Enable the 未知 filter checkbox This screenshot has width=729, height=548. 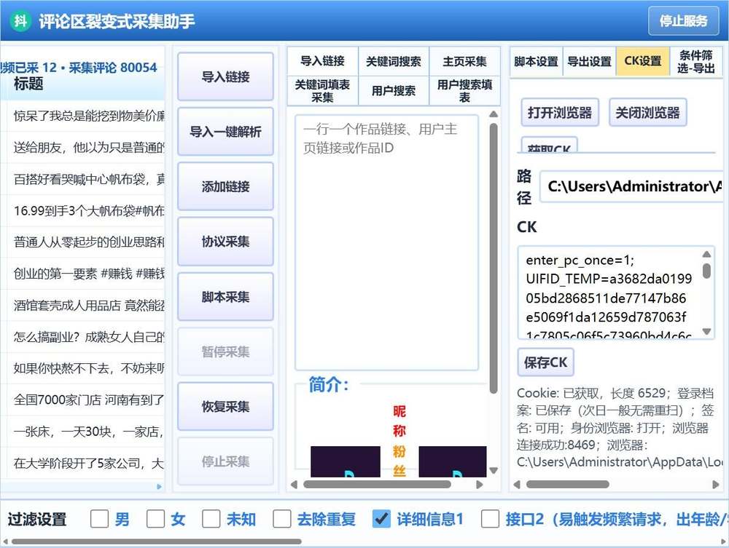[x=211, y=519]
